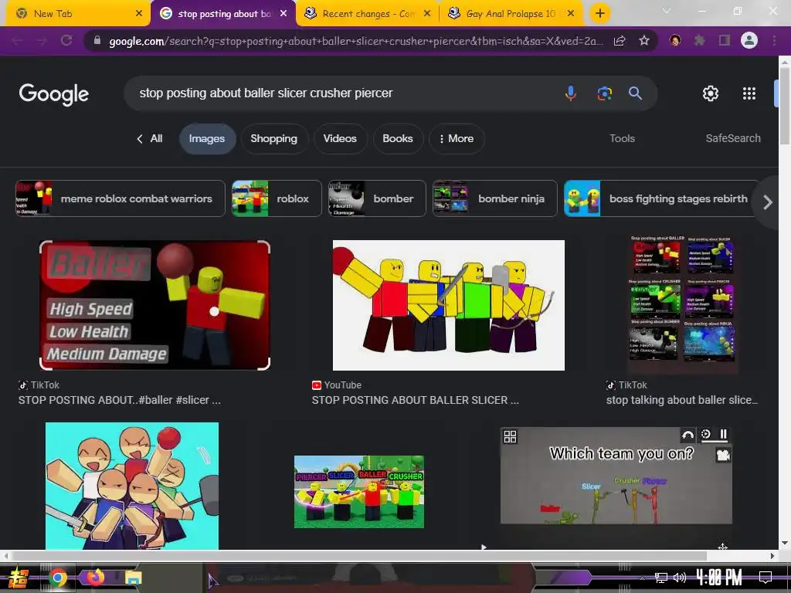Switch to the New Tab tab
The image size is (791, 593).
[76, 14]
